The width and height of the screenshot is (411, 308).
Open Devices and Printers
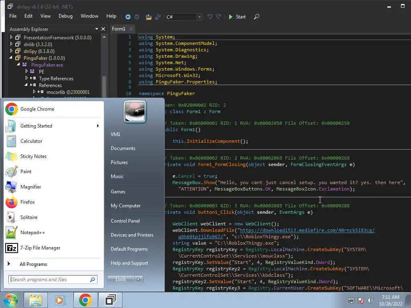(132, 235)
